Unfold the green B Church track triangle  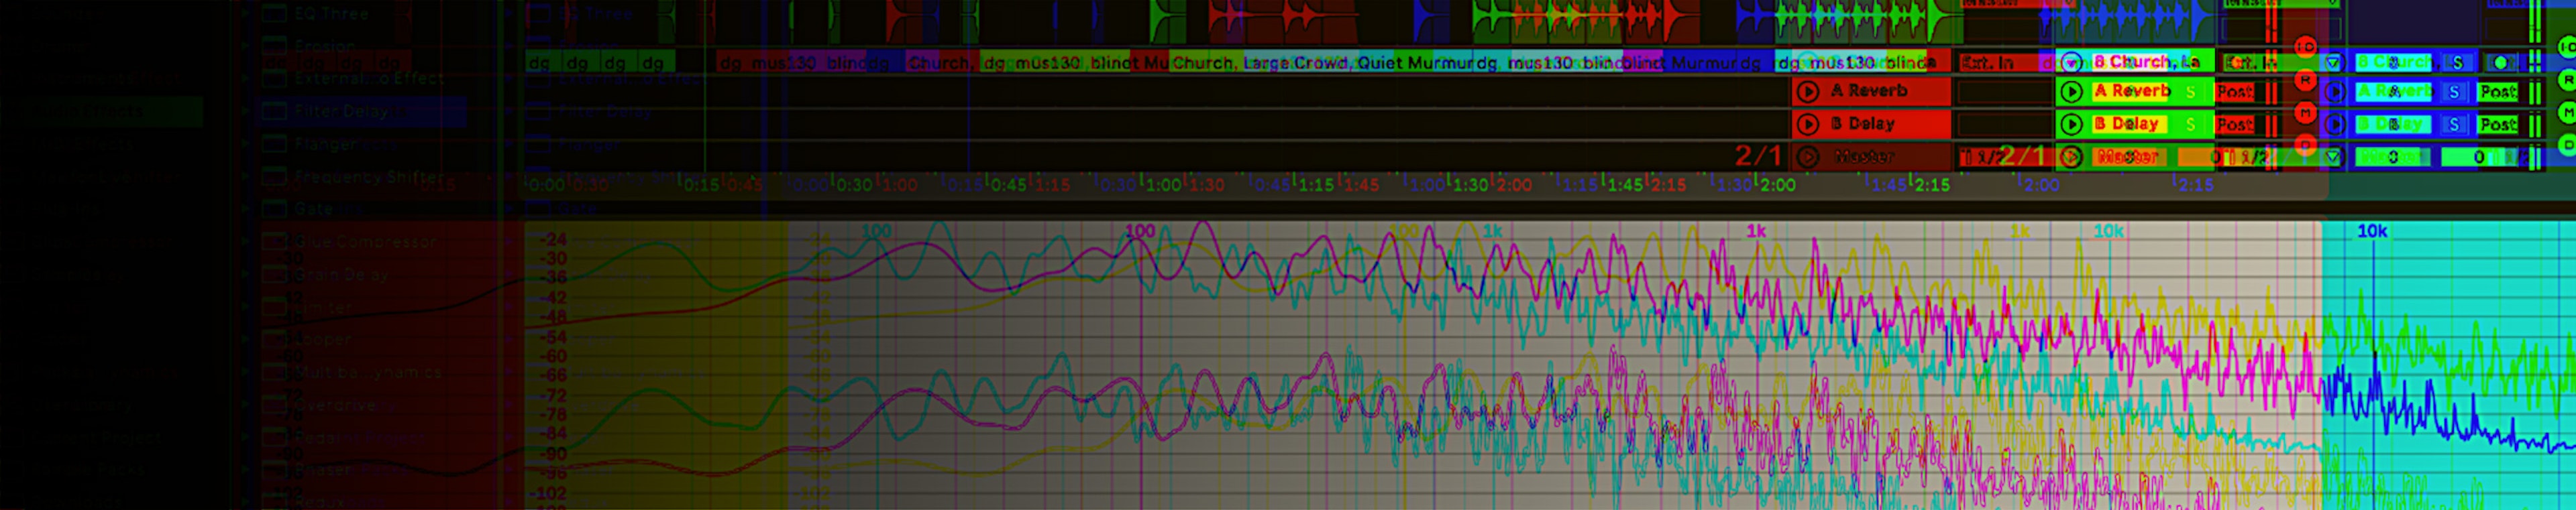[x=2071, y=62]
